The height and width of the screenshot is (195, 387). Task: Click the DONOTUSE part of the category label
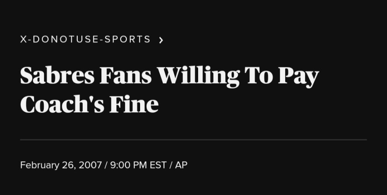[66, 39]
